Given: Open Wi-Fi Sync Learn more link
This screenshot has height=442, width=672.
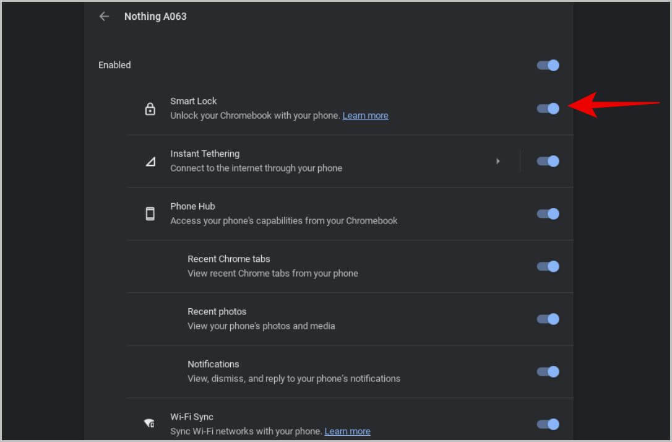Looking at the screenshot, I should (347, 431).
